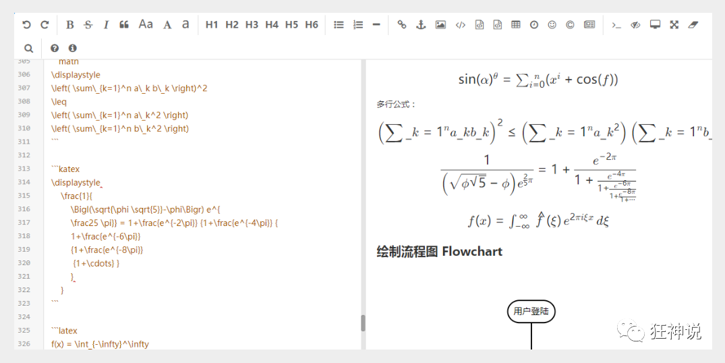The width and height of the screenshot is (725, 363).
Task: Click line number 324 in the gutter
Action: pos(24,316)
